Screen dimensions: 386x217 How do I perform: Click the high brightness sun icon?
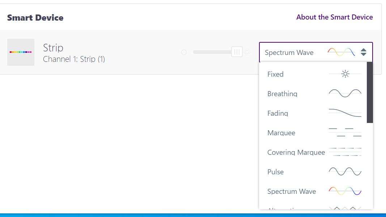click(247, 52)
